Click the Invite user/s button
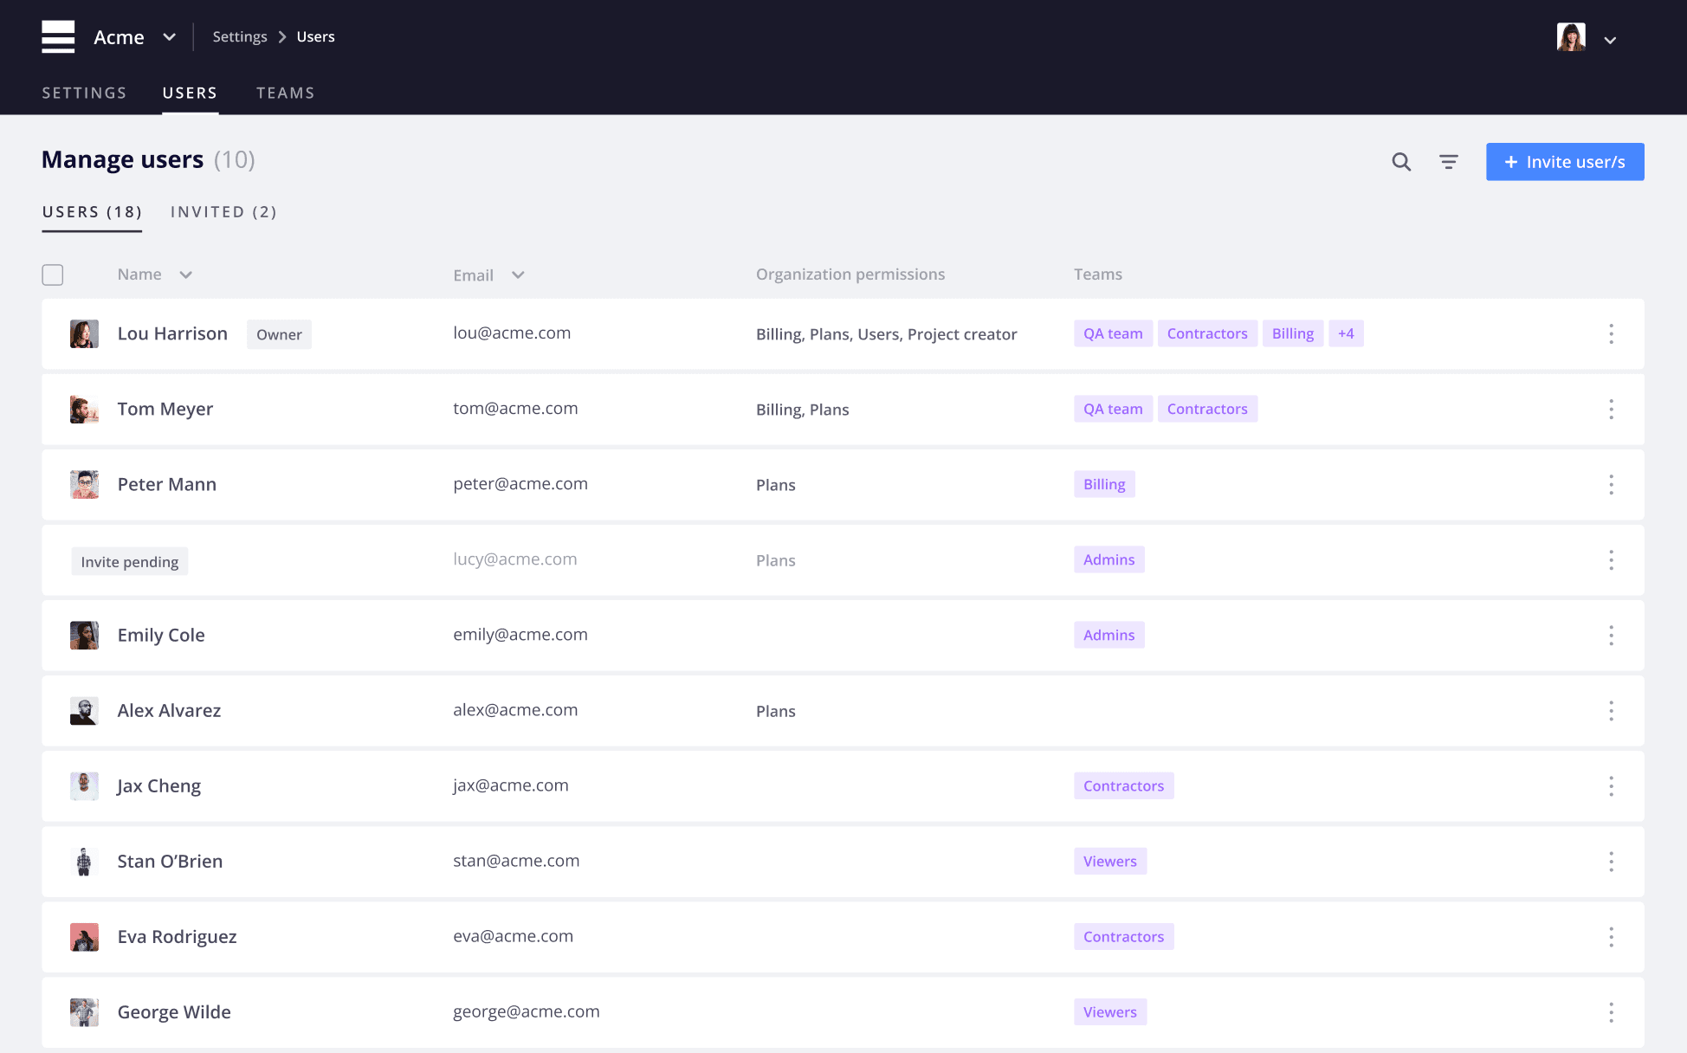 (x=1565, y=161)
